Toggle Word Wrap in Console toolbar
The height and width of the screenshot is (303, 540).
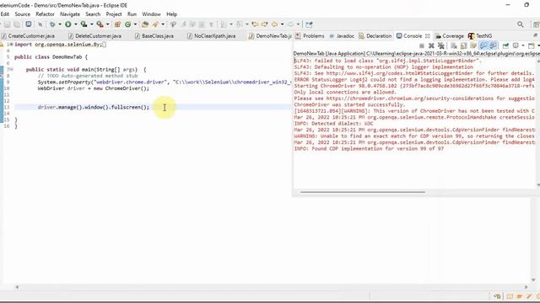(473, 45)
